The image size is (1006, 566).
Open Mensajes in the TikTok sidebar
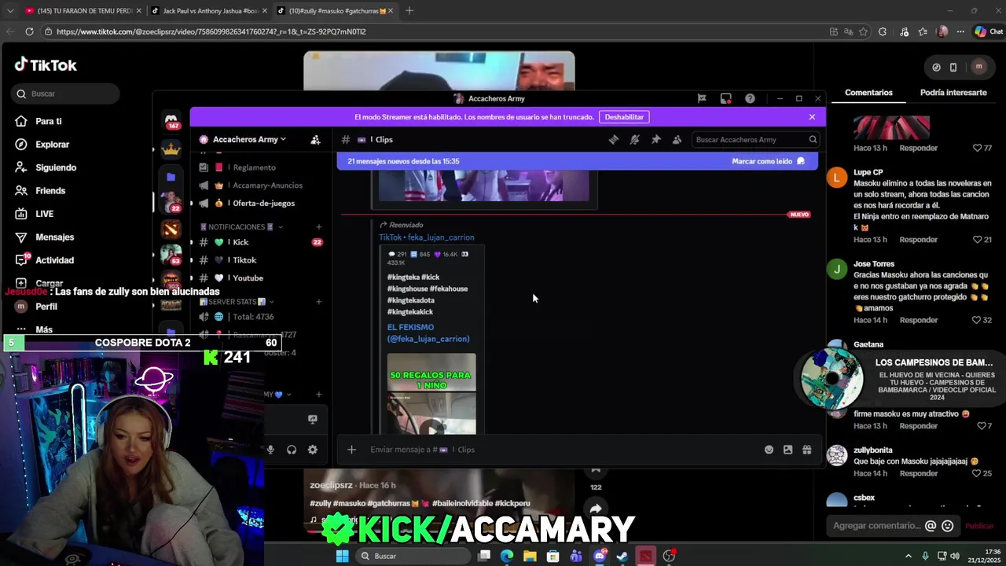click(x=54, y=237)
